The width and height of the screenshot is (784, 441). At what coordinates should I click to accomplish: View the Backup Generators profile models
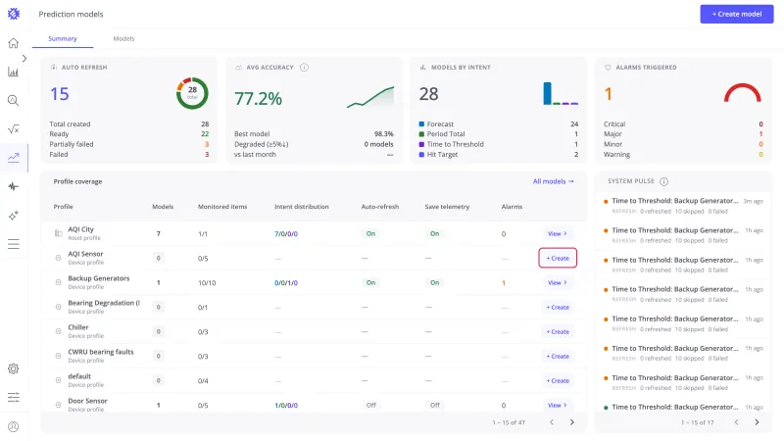557,282
